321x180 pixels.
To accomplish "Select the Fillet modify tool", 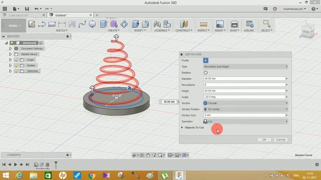I will pyautogui.click(x=145, y=24).
